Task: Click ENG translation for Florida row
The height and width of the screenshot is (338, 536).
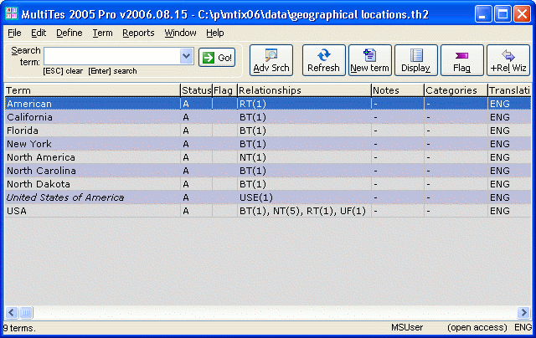Action: coord(500,131)
